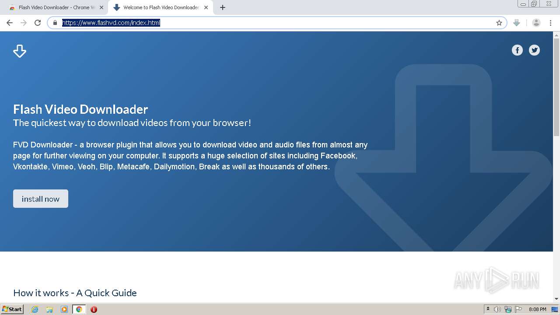
Task: Open a new browser tab
Action: click(x=223, y=7)
